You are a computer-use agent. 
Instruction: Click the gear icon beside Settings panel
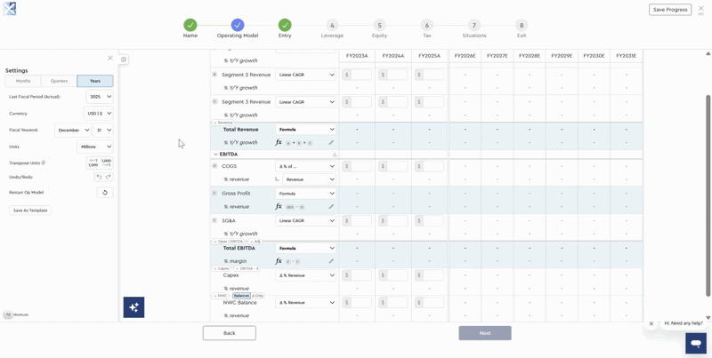tap(124, 60)
